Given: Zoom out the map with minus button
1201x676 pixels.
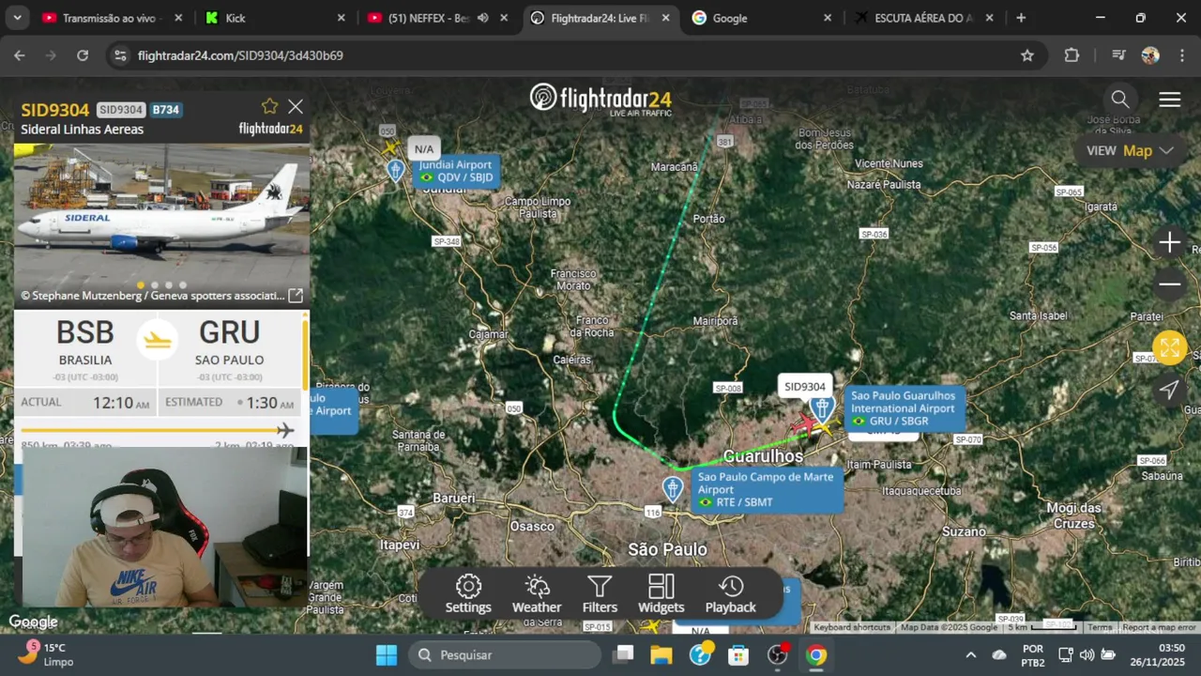Looking at the screenshot, I should pos(1169,284).
